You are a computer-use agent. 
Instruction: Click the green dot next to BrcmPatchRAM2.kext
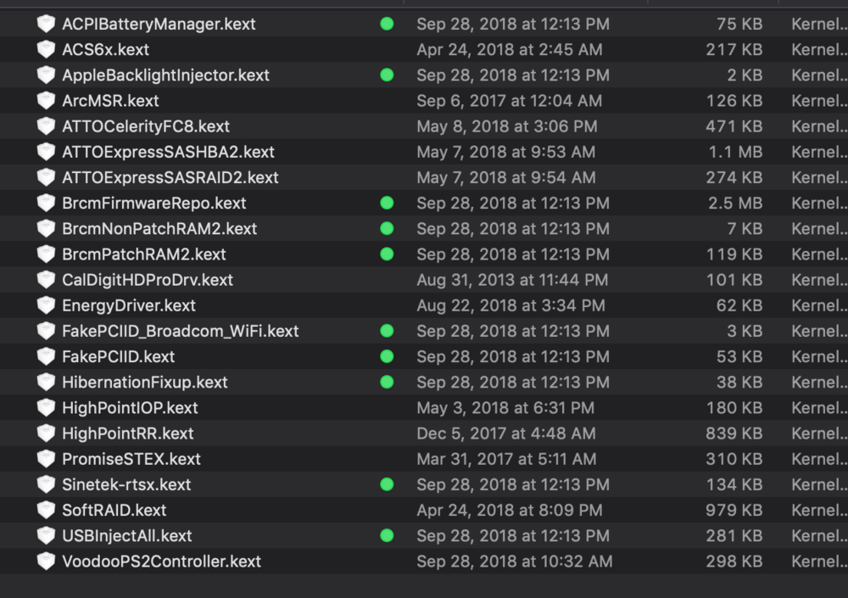pos(387,254)
